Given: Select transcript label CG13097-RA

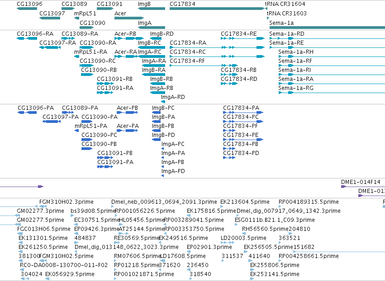Looking at the screenshot, I should pos(58,42).
